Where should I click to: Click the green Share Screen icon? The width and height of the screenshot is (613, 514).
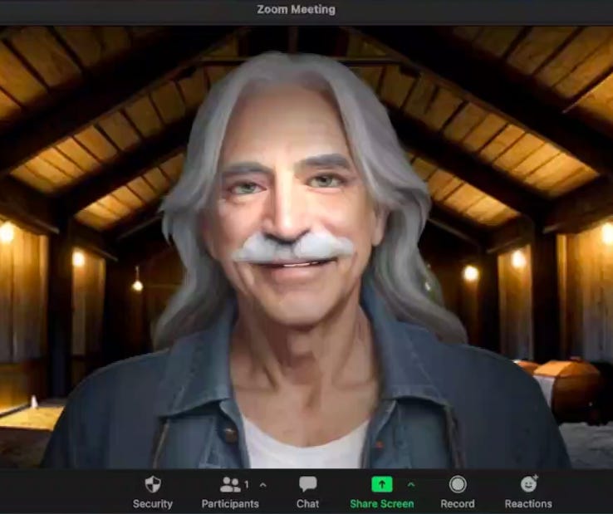381,485
